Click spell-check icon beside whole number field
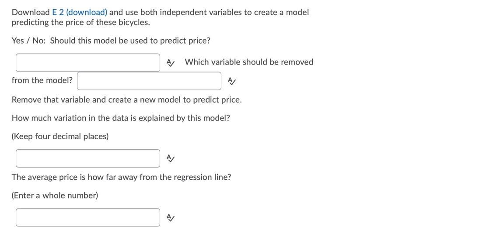 (x=171, y=218)
